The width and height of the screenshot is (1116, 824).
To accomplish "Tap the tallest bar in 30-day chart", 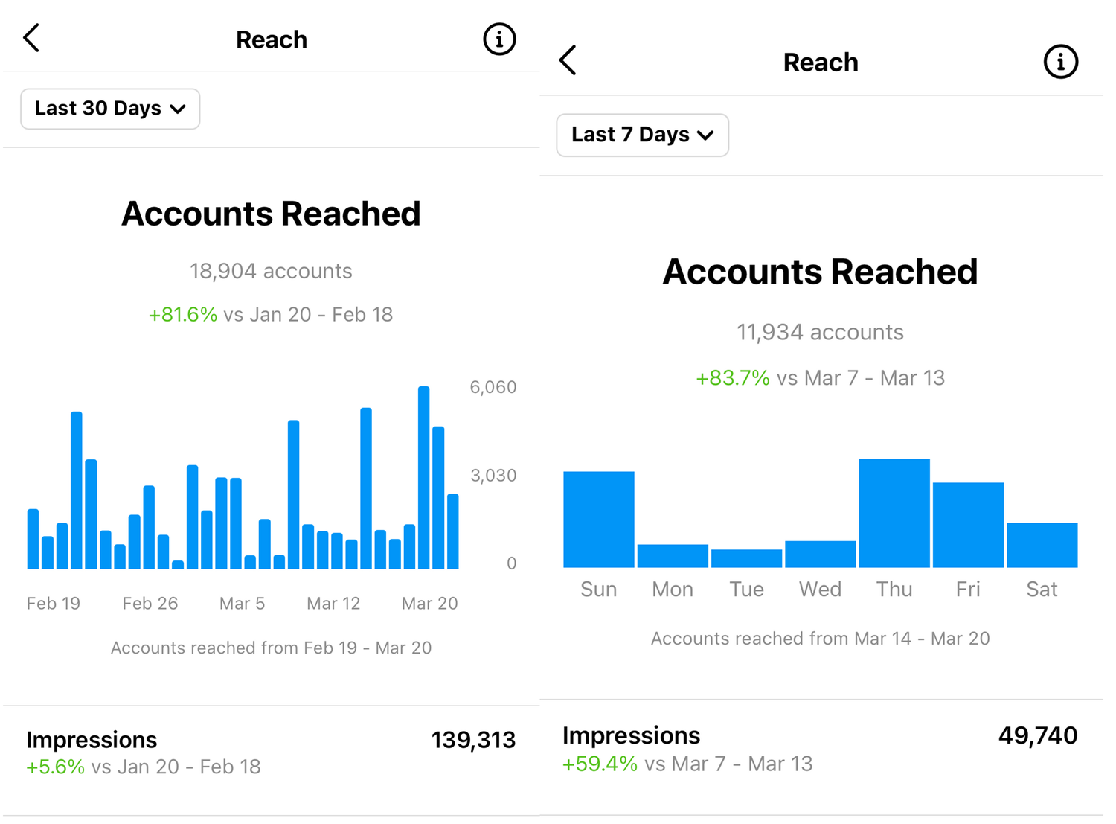I will pos(423,478).
